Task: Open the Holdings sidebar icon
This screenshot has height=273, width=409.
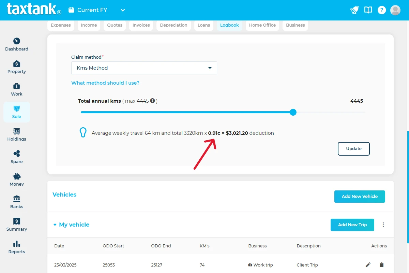Action: [x=17, y=131]
